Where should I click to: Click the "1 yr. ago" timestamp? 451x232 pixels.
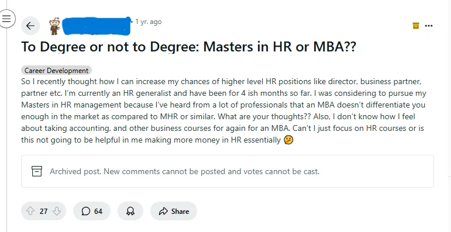149,22
